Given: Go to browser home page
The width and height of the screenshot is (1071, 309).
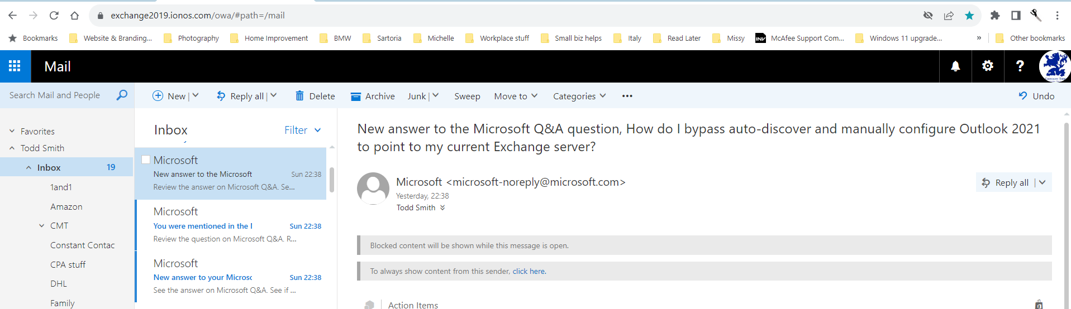Looking at the screenshot, I should pos(74,16).
